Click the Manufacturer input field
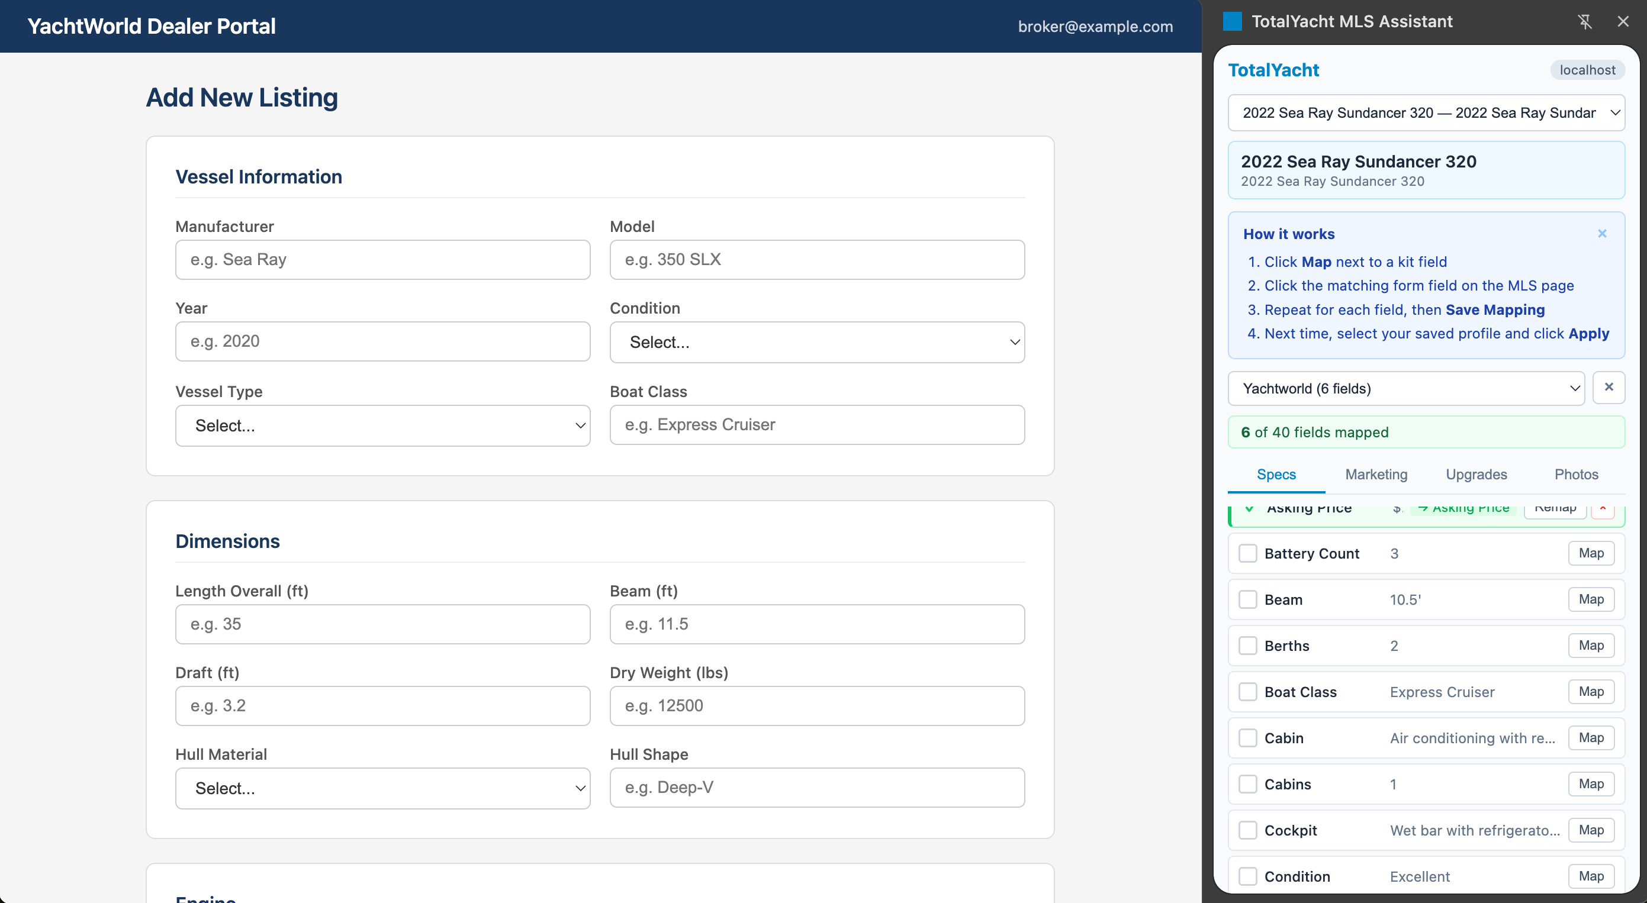This screenshot has width=1647, height=903. 382,259
